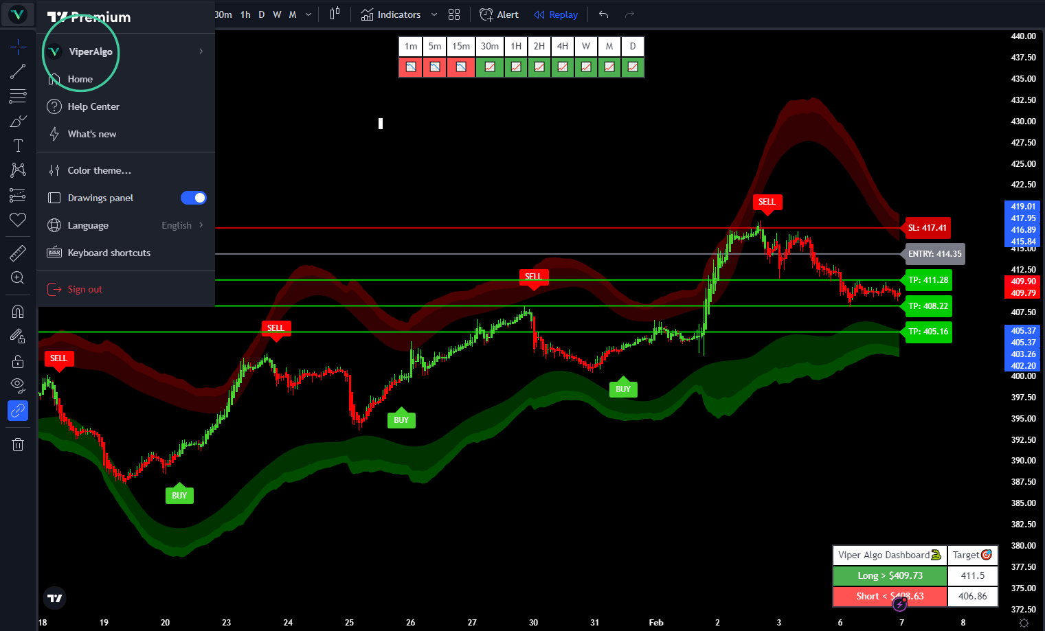This screenshot has width=1045, height=631.
Task: Open the Indicators dropdown arrow
Action: (x=434, y=14)
